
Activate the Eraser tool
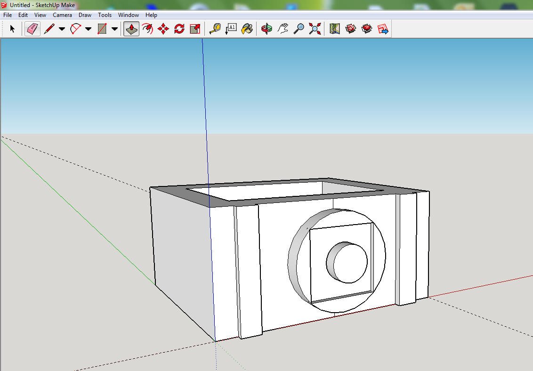pos(32,28)
